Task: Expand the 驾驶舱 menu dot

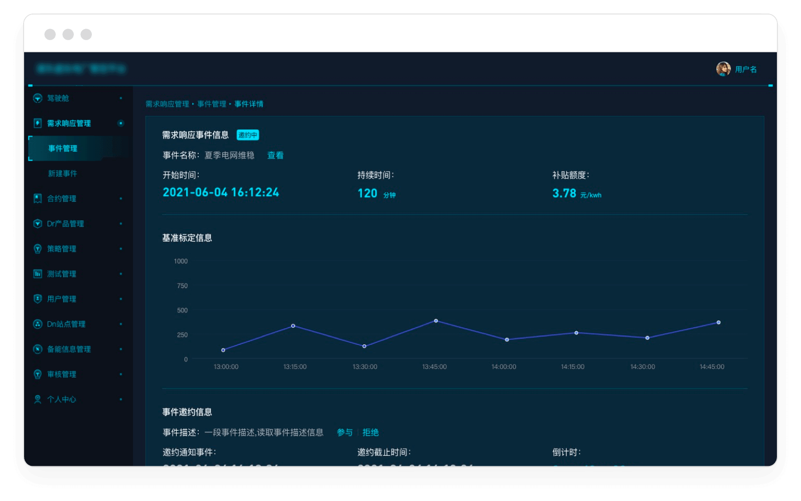Action: click(x=121, y=98)
